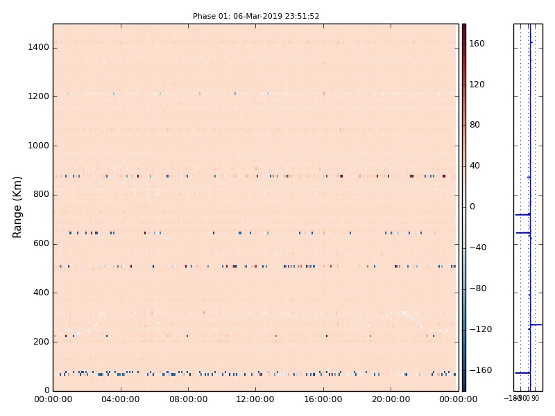Image resolution: width=555 pixels, height=416 pixels.
Task: Click the 12:00:00 time axis label
Action: coord(255,400)
